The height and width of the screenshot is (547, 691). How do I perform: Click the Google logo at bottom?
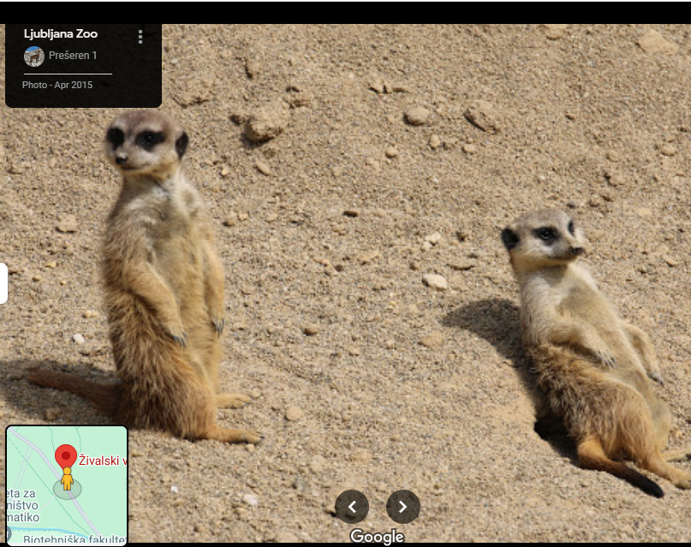[377, 537]
